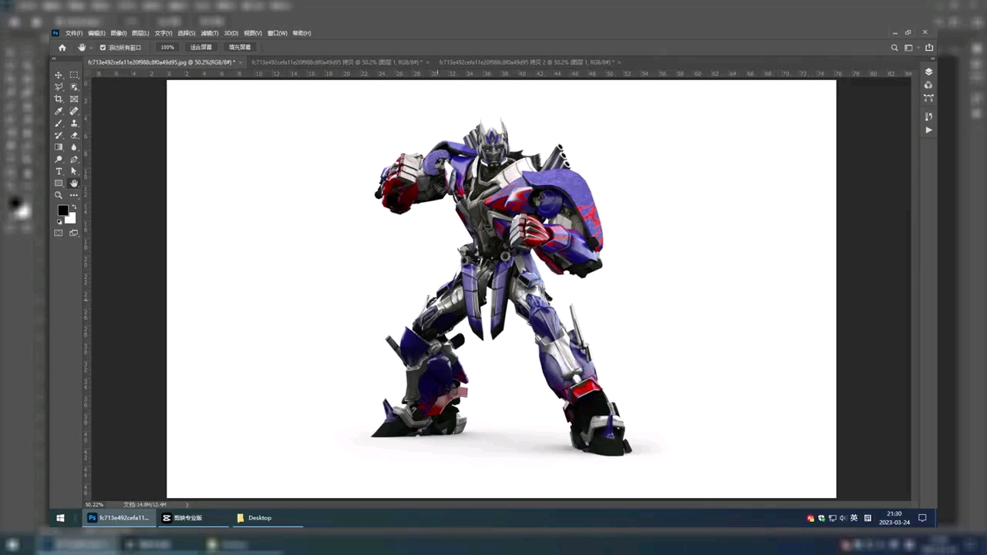Select the Rectangular Marquee tool
987x555 pixels.
74,75
